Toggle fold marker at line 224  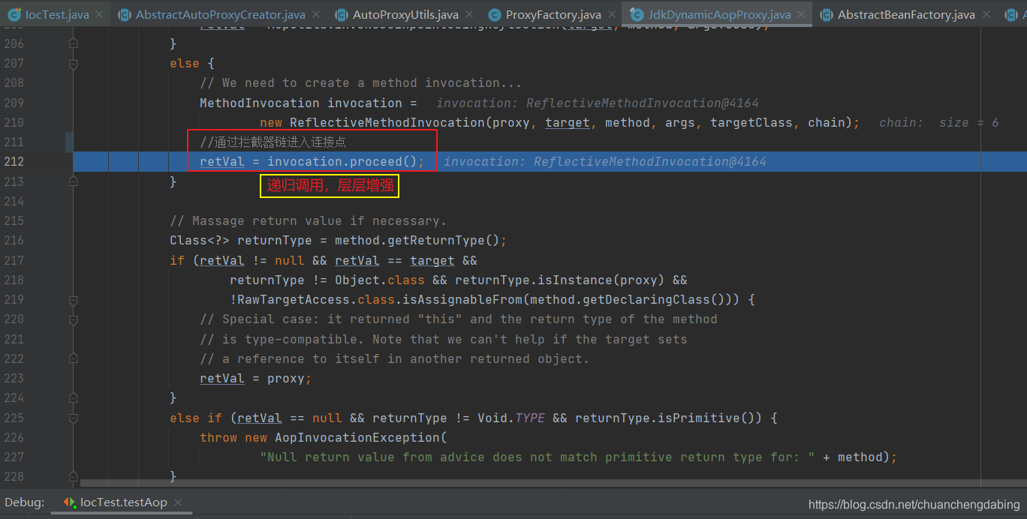point(73,397)
